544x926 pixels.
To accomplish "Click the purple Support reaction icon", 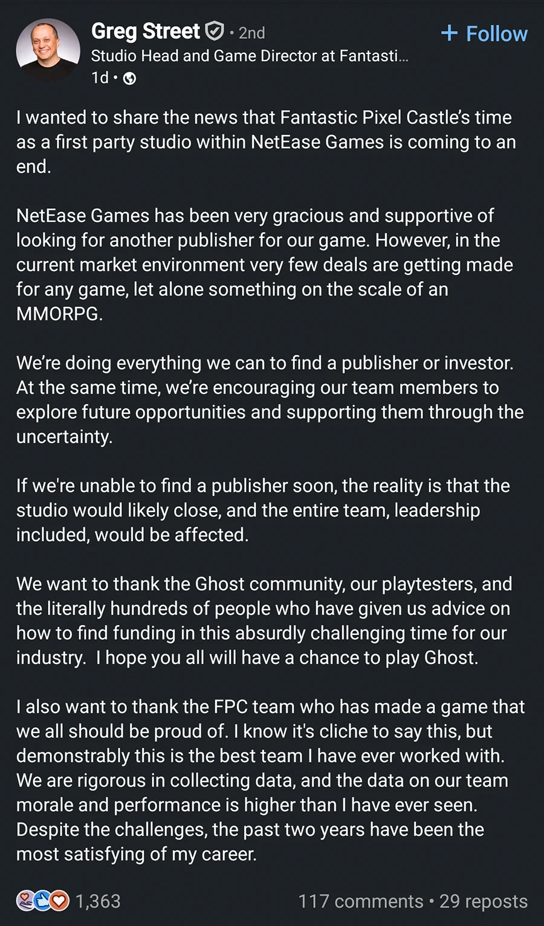I will click(x=25, y=901).
